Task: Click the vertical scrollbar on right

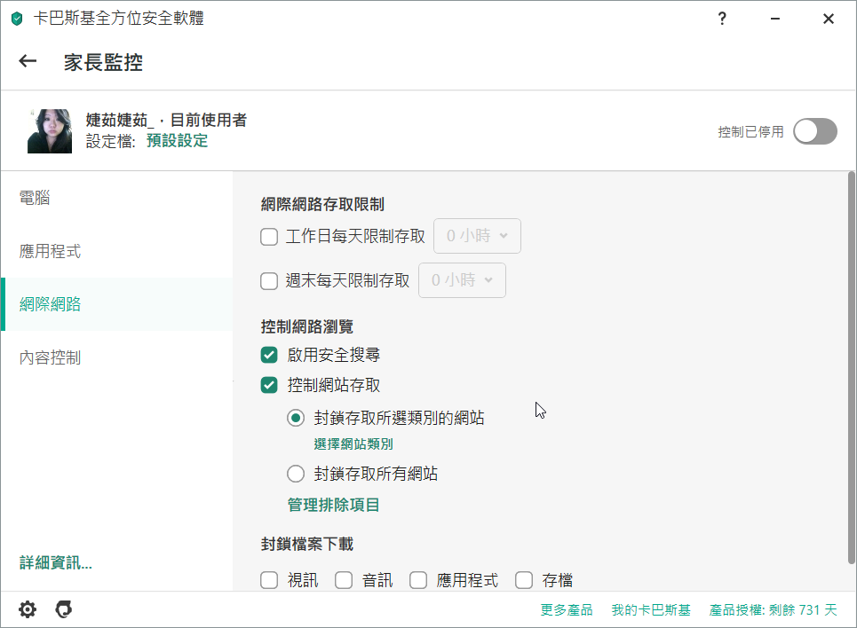Action: point(851,355)
